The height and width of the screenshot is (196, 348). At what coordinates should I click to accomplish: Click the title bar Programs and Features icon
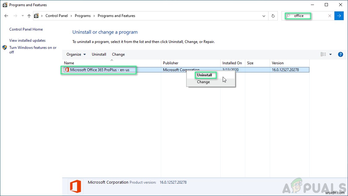pos(5,5)
